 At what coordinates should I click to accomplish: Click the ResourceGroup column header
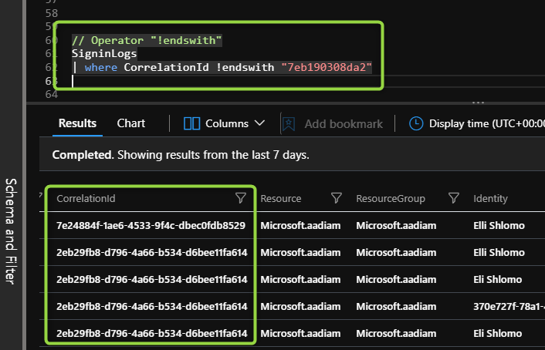pyautogui.click(x=391, y=199)
